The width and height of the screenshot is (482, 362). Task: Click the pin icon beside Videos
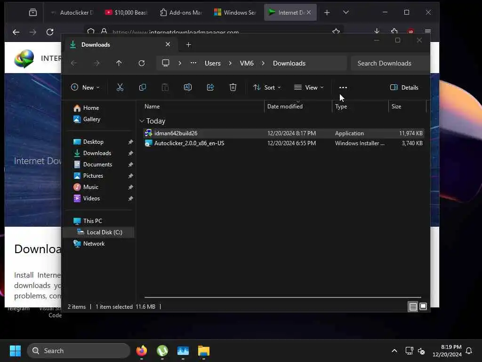[130, 198]
